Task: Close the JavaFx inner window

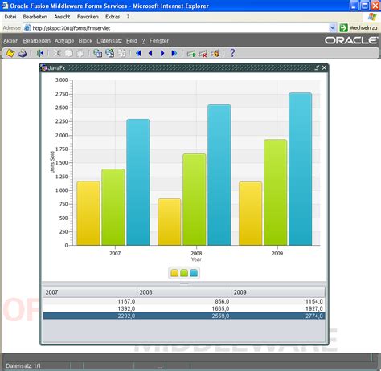Action: coord(324,67)
